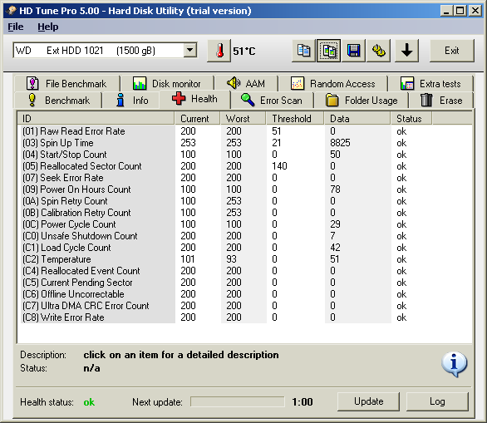Click the Exit button
This screenshot has height=423, width=487.
click(452, 51)
